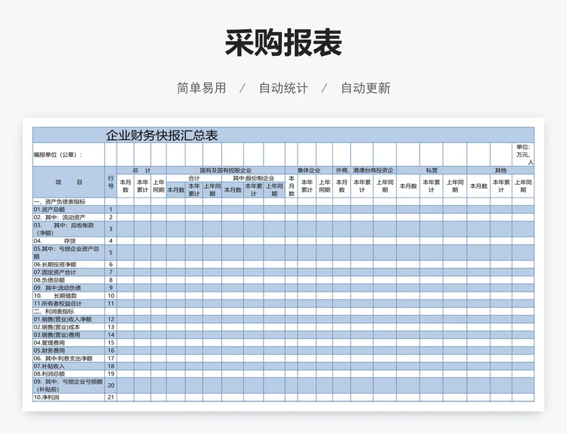Screen dimensions: 567x434
Task: Select the 06.其中:利息支出净额 row label
Action: [x=69, y=358]
